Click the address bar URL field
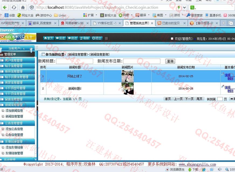Screen dimensions: 235x172 (x=105, y=8)
